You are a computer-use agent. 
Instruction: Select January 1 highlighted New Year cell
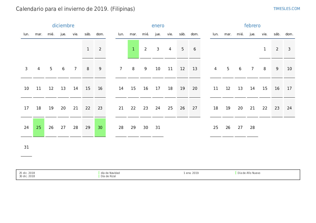tap(133, 49)
